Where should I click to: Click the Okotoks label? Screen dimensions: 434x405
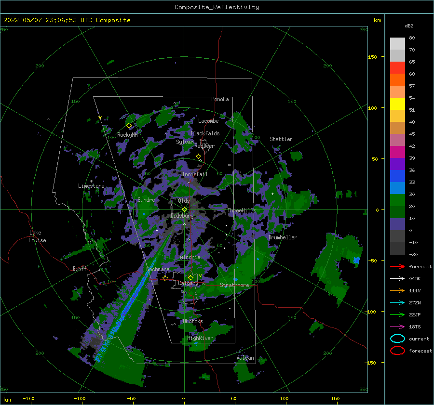pyautogui.click(x=193, y=321)
